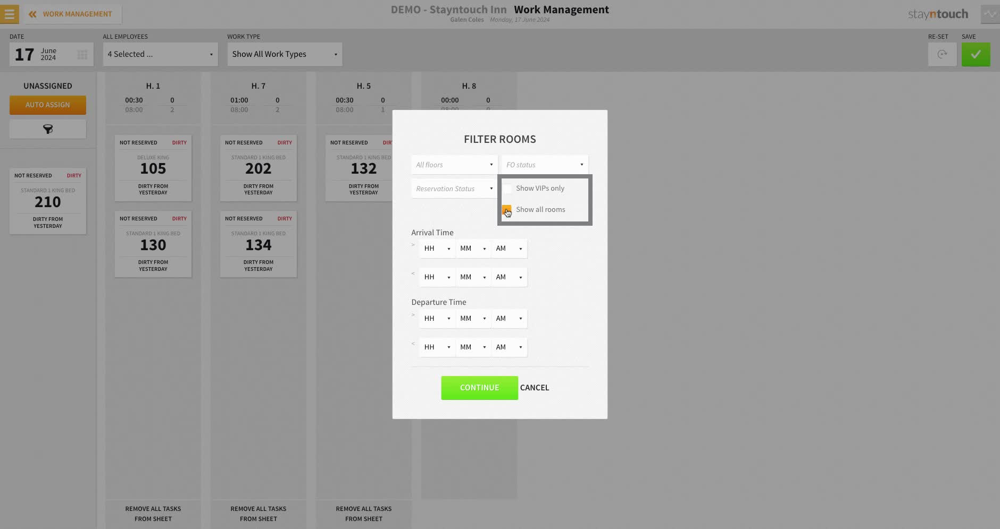Screen dimensions: 1000x529
Task: Open Arrival Time before MM dropdown
Action: (473, 277)
